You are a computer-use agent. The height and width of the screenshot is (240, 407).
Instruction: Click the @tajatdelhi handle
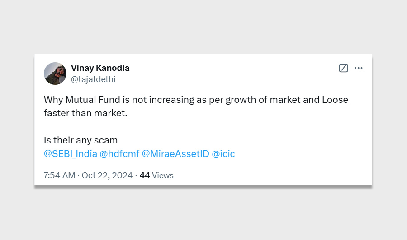pos(93,79)
